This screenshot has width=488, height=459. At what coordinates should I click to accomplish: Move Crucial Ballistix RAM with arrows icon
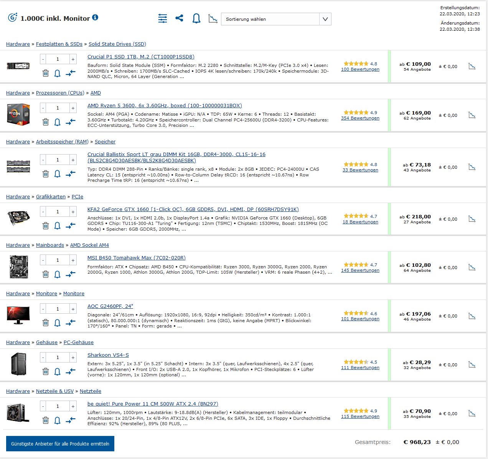[71, 173]
